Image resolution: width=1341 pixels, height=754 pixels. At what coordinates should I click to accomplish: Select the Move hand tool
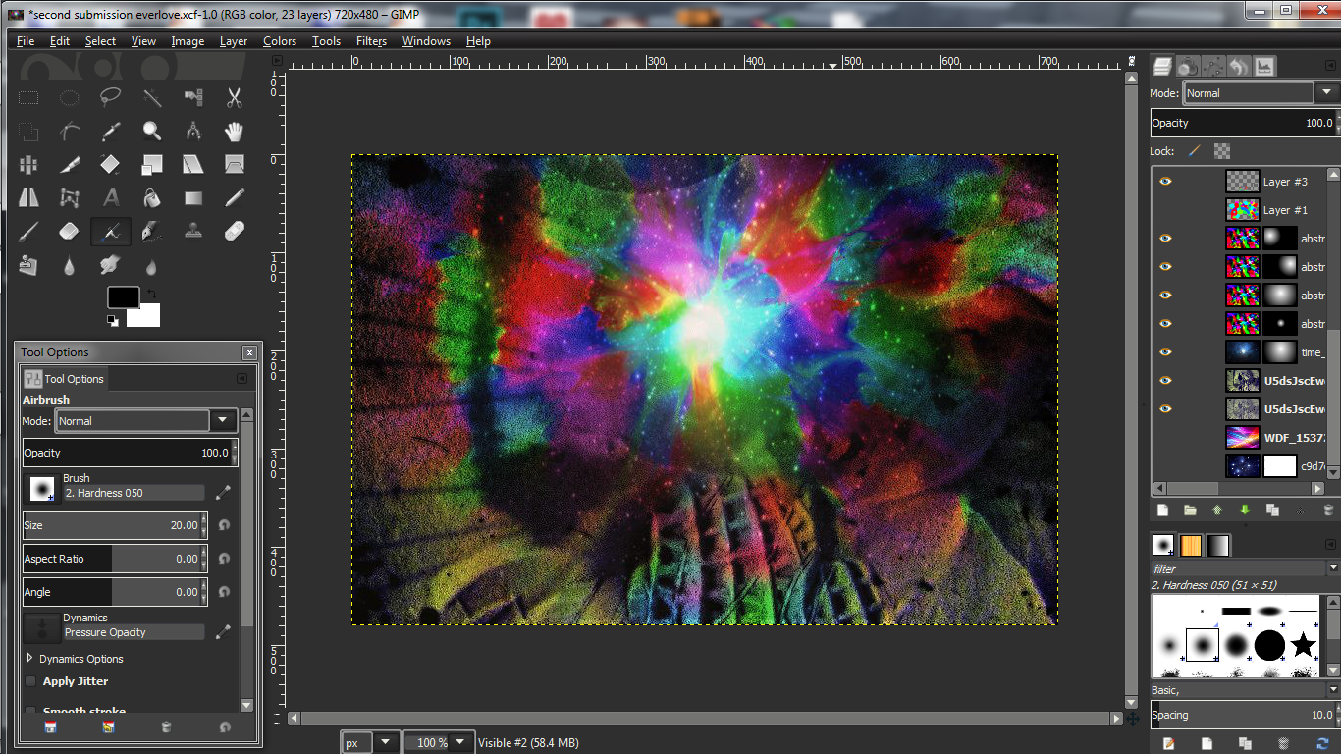(234, 131)
